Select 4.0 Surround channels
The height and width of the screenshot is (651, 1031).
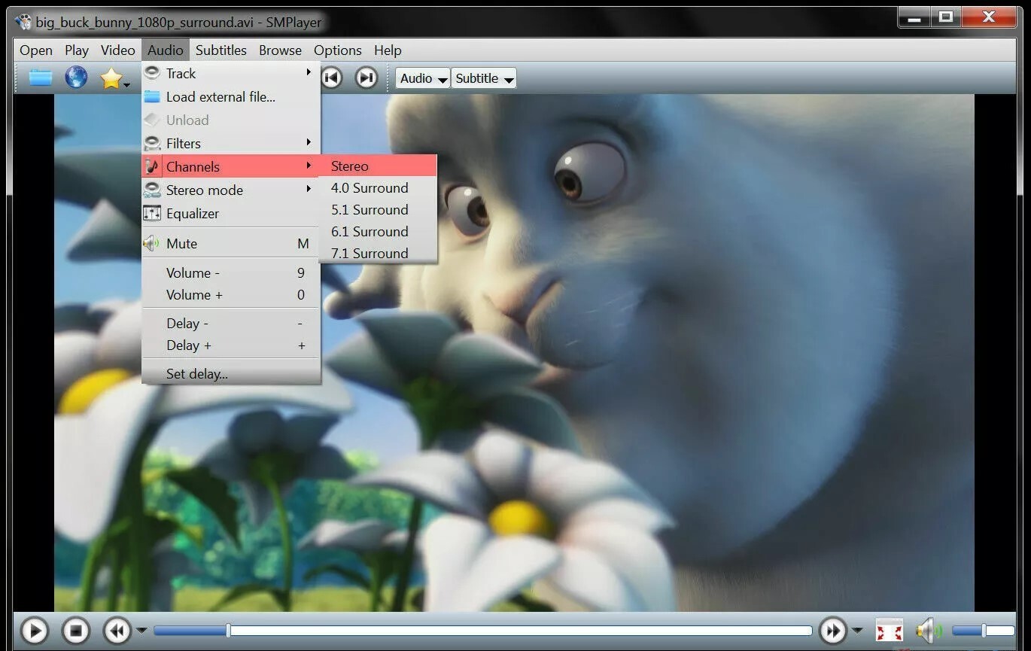379,188
